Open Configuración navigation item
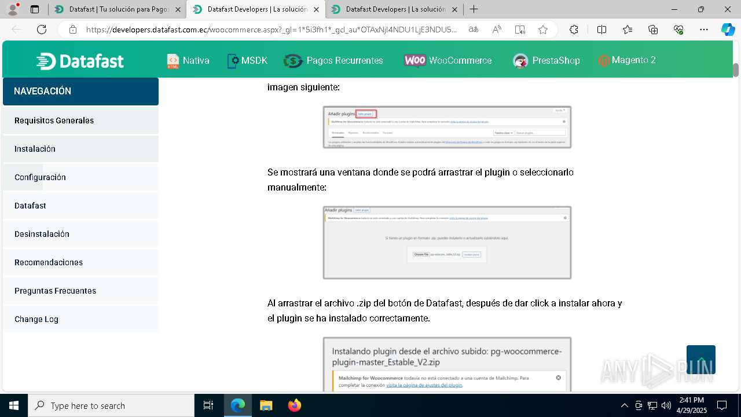This screenshot has height=417, width=741. tap(80, 177)
